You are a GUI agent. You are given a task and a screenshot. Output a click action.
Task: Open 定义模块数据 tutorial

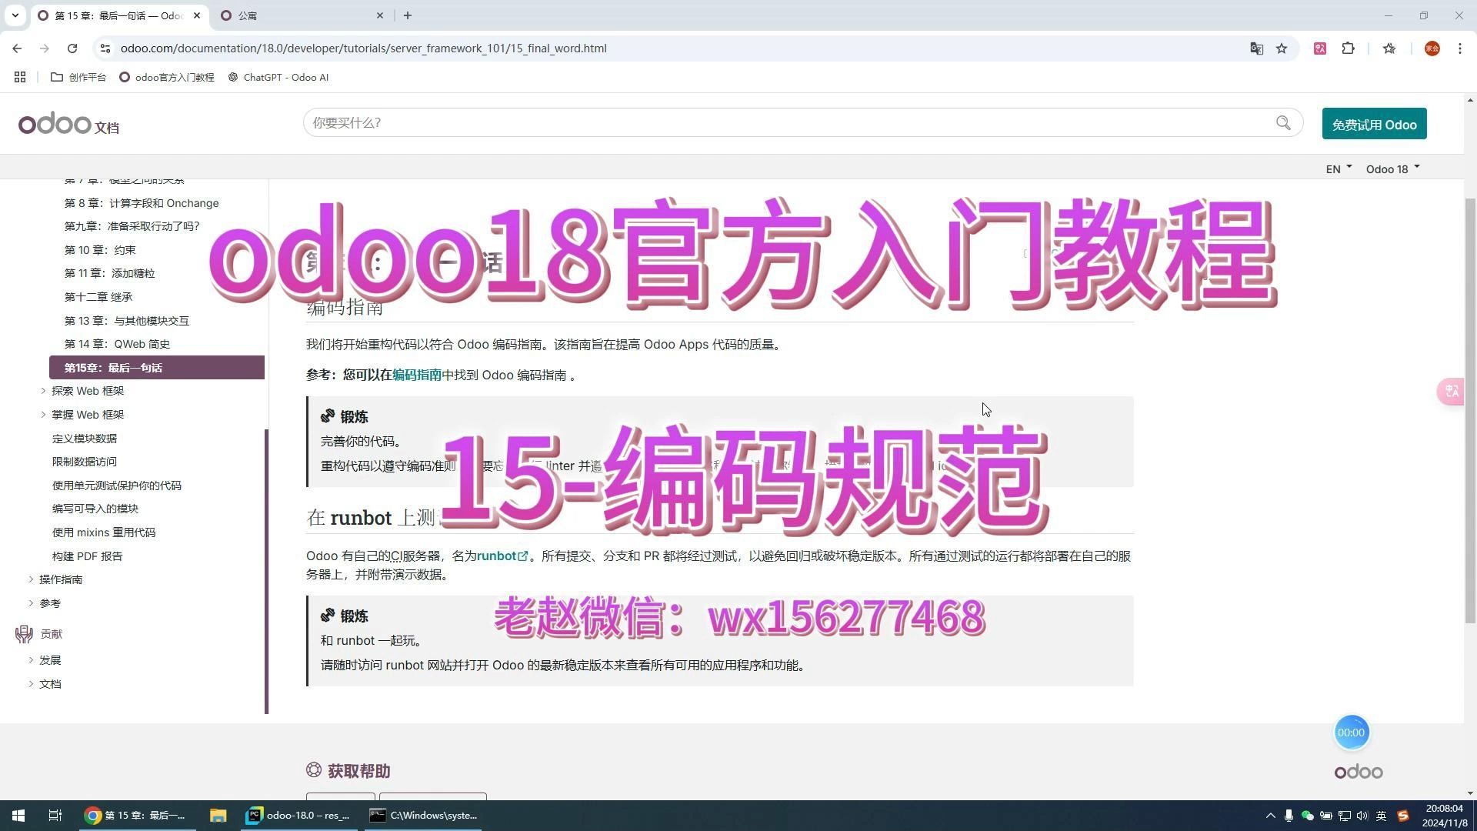click(85, 439)
